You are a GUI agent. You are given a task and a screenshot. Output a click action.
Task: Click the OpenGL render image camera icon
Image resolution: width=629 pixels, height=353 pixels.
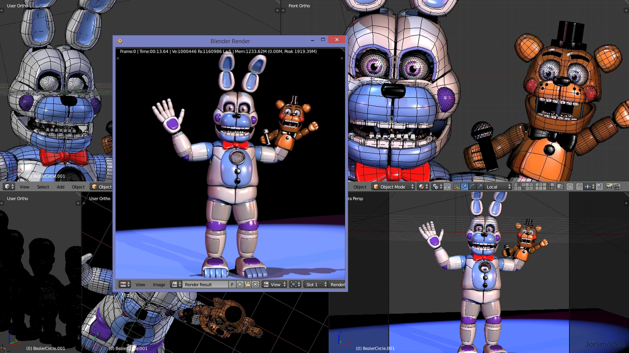point(609,187)
